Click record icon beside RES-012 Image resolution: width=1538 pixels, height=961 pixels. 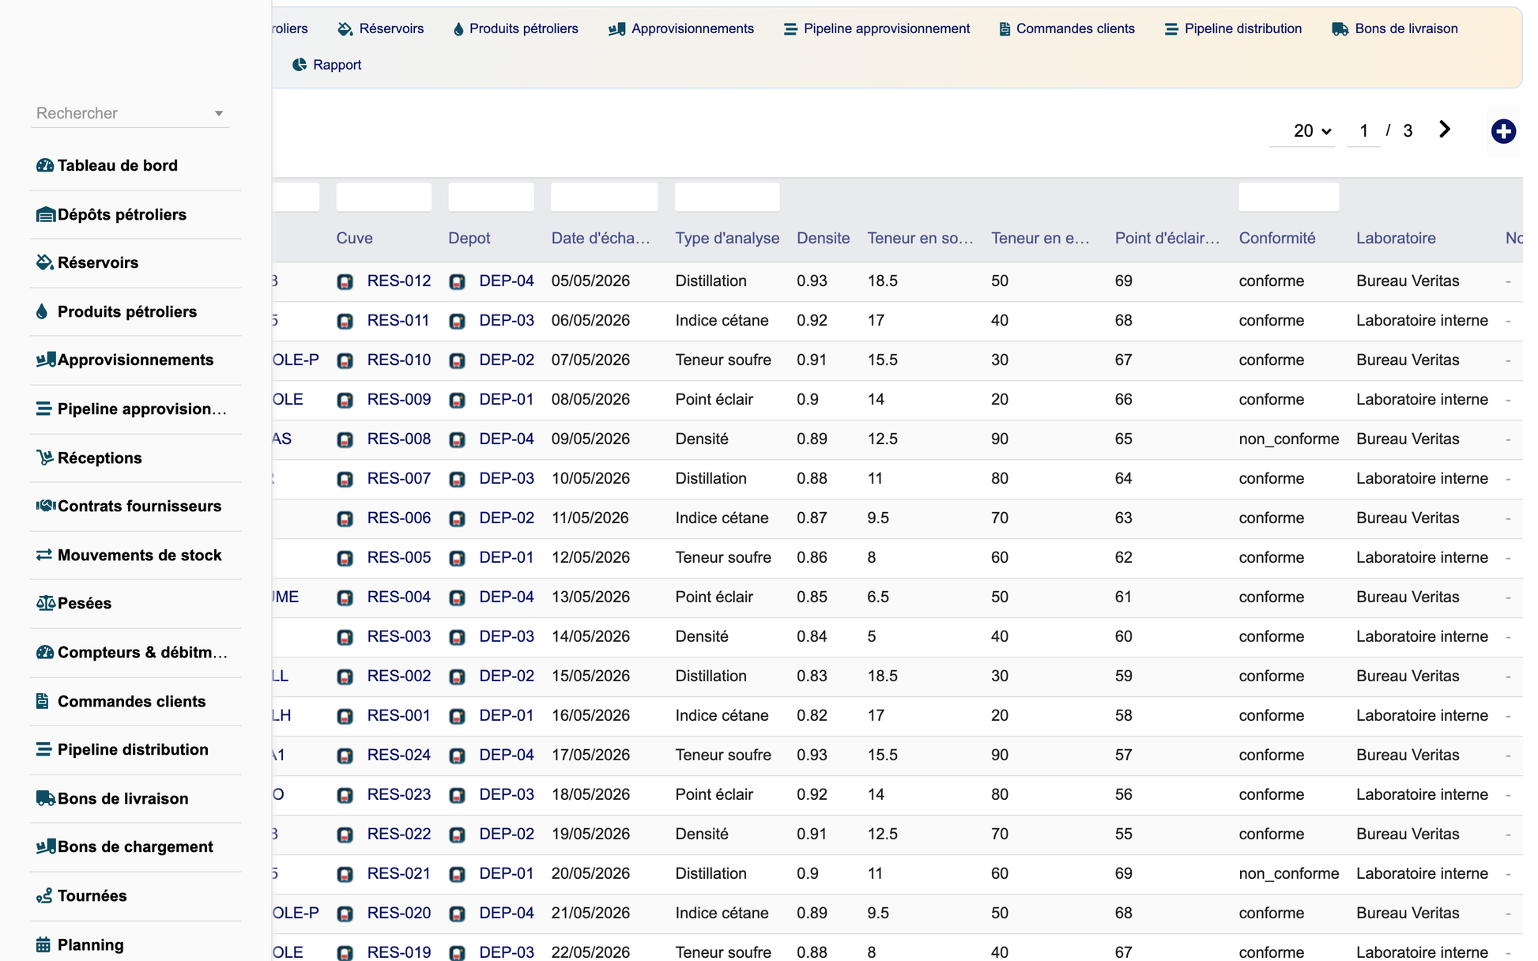[345, 281]
